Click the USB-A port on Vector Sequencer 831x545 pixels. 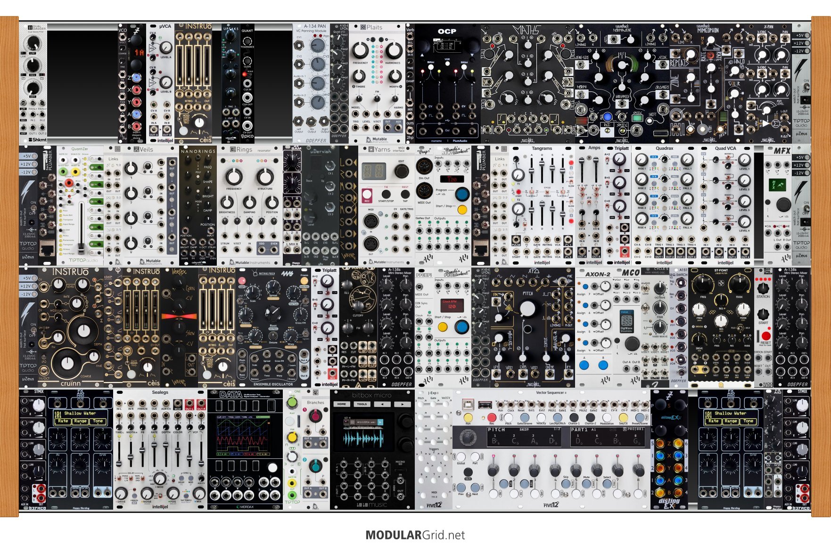(x=485, y=405)
